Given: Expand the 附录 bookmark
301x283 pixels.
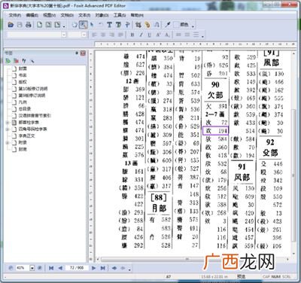Looking at the screenshot, I should click(x=8, y=143).
